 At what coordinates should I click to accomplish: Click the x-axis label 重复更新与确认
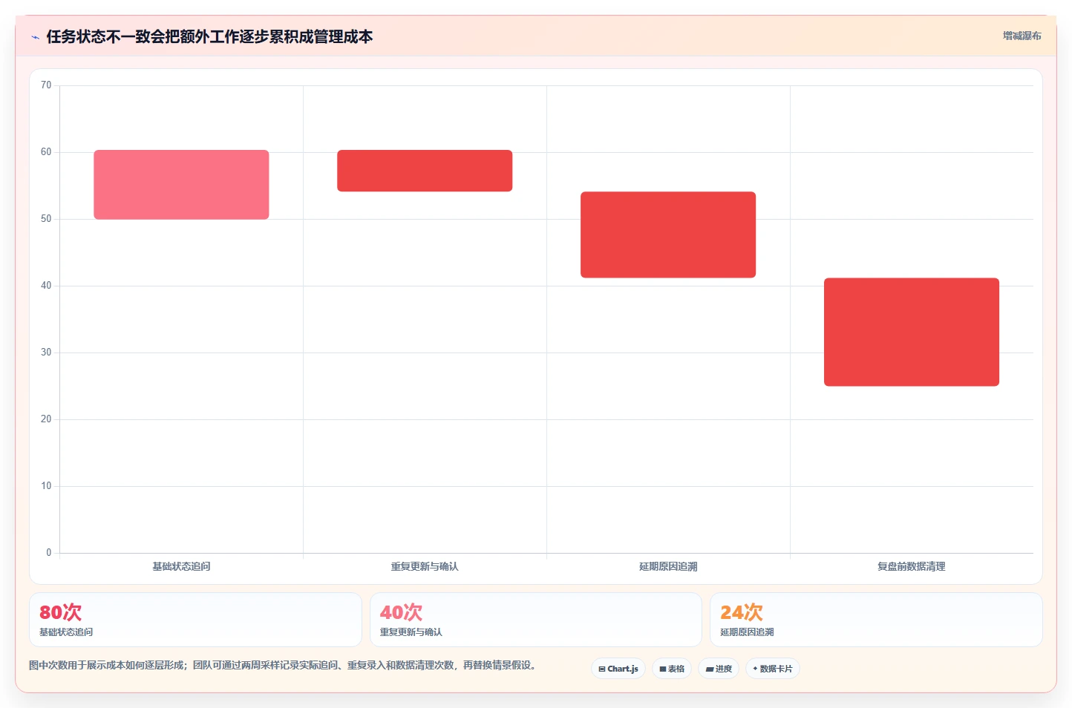pos(425,566)
